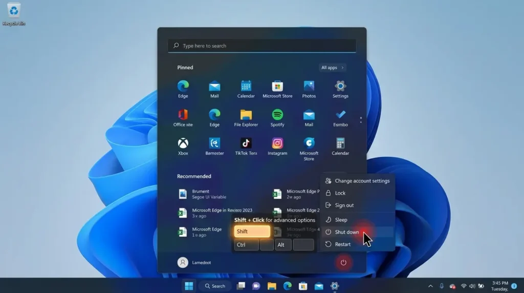Click the pinned apps page dots

(361, 120)
